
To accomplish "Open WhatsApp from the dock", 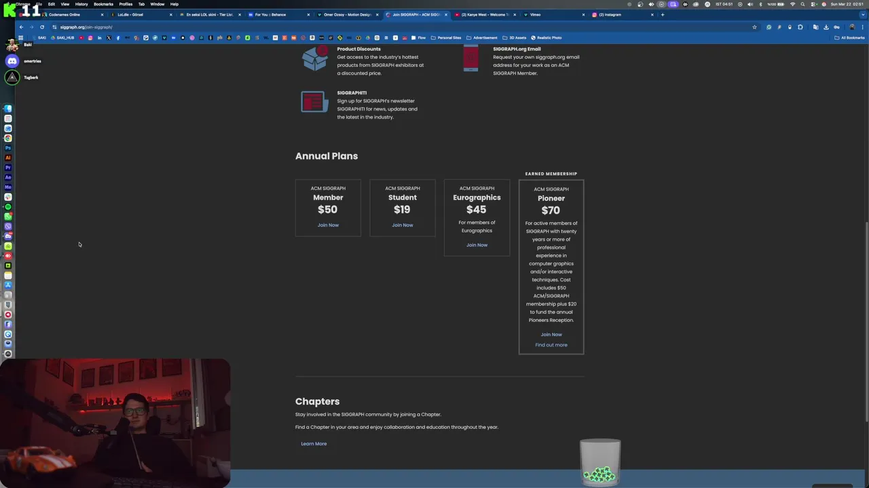I will coord(8,216).
